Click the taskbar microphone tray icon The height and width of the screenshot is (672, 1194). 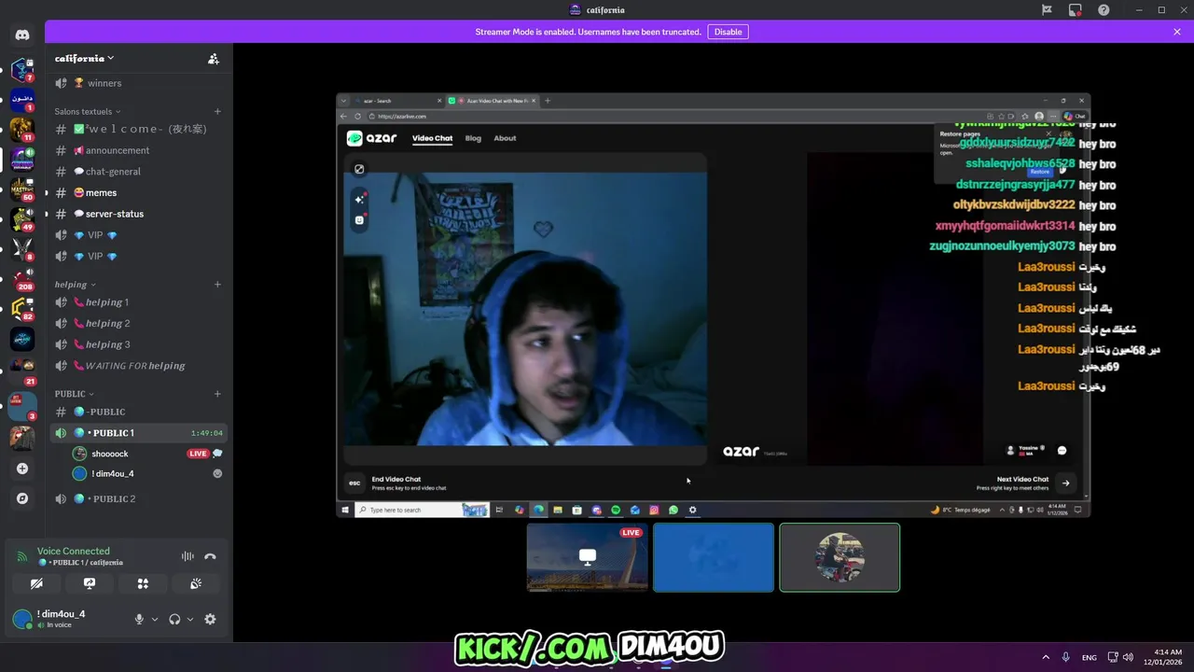[1065, 657]
